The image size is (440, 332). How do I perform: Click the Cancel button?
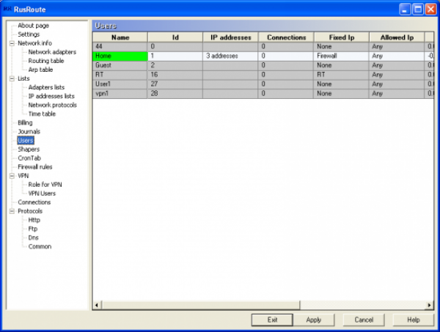(x=364, y=320)
